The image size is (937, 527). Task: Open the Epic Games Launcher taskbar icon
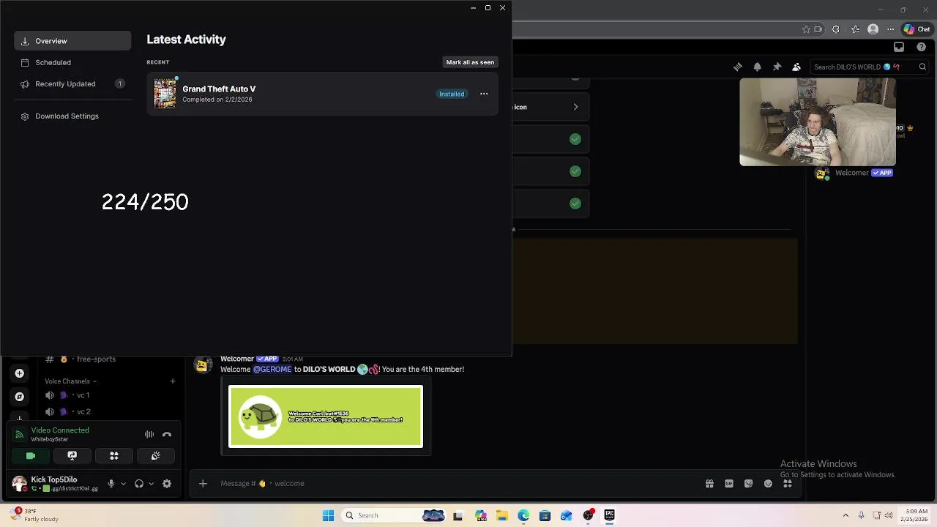(609, 515)
